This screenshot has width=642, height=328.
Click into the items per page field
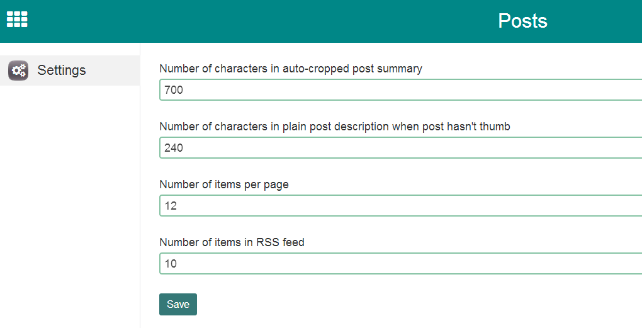pos(400,206)
